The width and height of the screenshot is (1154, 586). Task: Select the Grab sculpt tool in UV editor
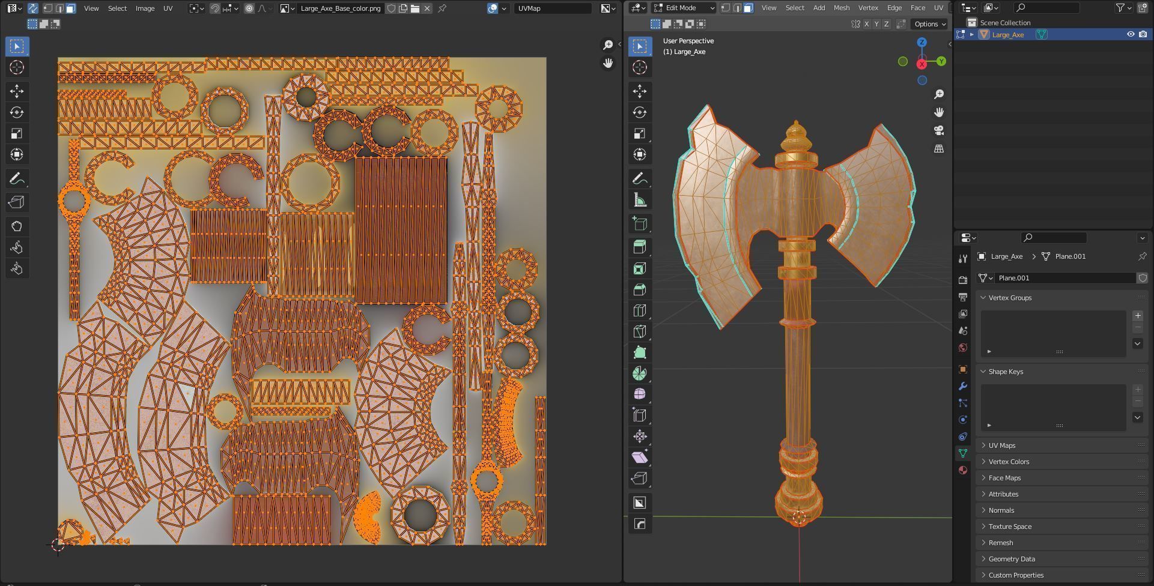[17, 226]
